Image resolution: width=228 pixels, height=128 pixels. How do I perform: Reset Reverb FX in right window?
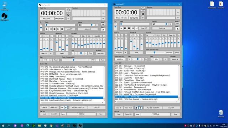pyautogui.click(x=136, y=53)
